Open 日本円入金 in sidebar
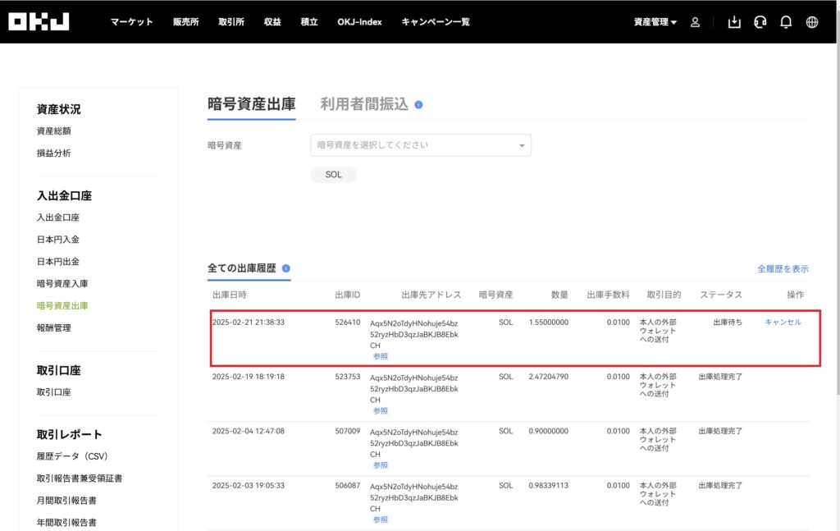The width and height of the screenshot is (840, 531). coord(58,240)
